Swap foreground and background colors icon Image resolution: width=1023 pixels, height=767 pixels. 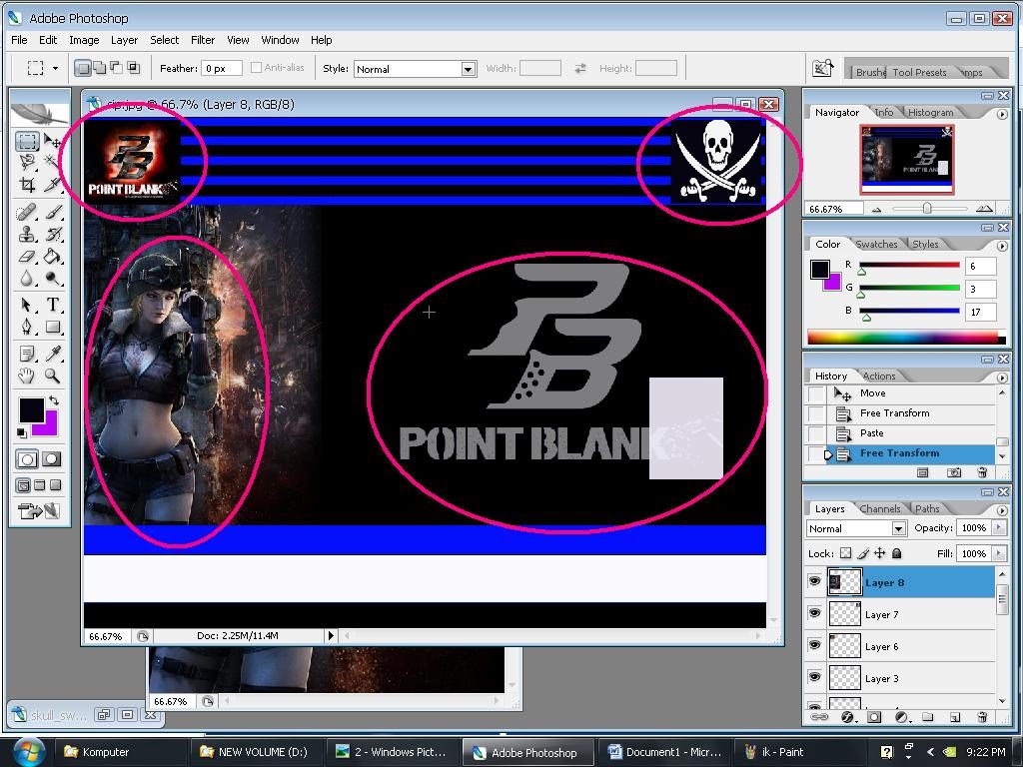[54, 399]
